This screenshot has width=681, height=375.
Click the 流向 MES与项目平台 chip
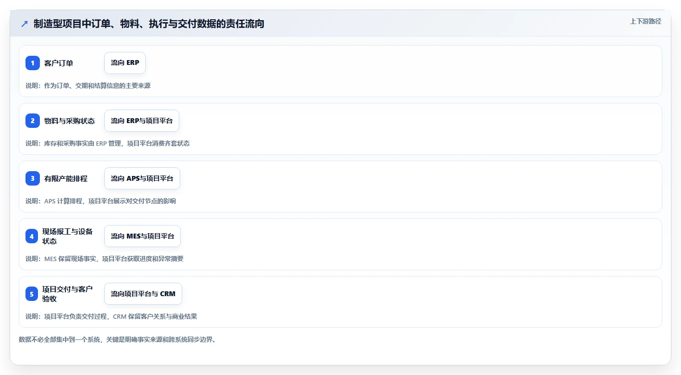142,236
